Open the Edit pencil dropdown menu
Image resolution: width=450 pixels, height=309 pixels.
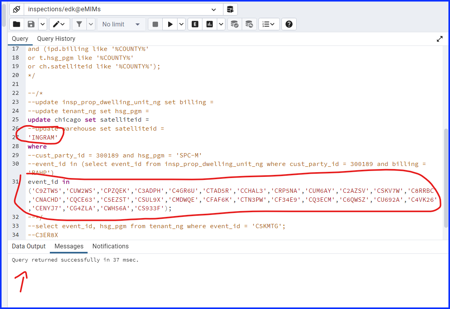pos(59,24)
